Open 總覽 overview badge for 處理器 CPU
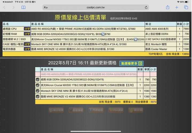The width and height of the screenshot is (192, 133). click(x=27, y=29)
